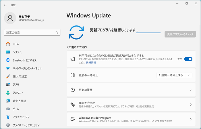Open 詳細オプション via its chevron
201x129 pixels.
click(x=191, y=105)
